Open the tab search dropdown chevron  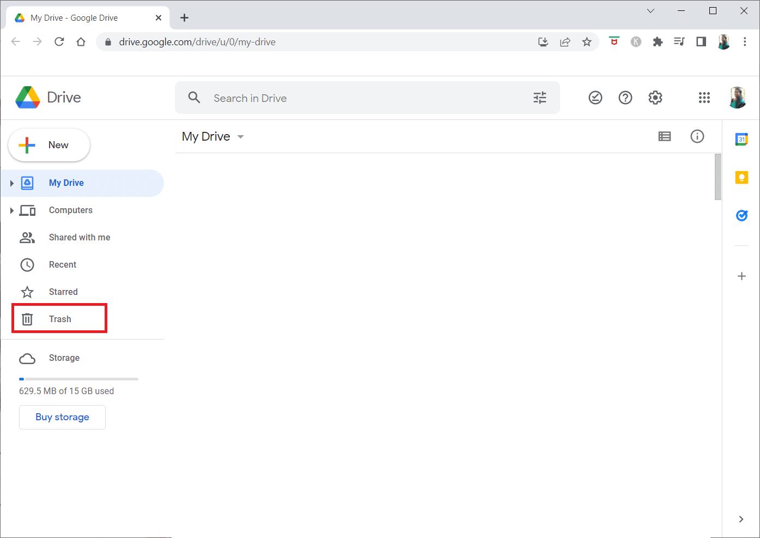pos(650,11)
